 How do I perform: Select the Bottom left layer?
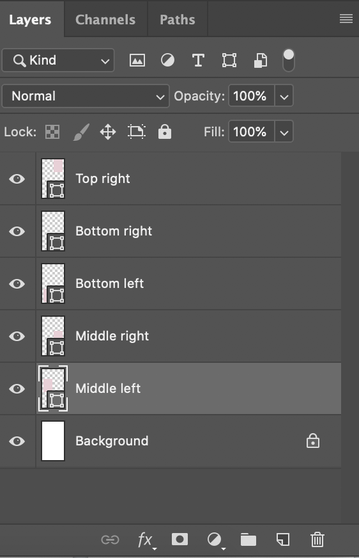click(188, 283)
